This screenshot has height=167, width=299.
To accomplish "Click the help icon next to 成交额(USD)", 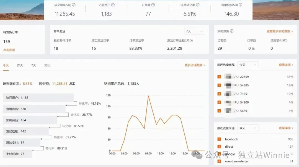I will (x=73, y=5).
